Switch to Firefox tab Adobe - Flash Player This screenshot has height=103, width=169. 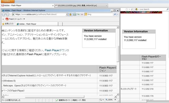point(27,6)
